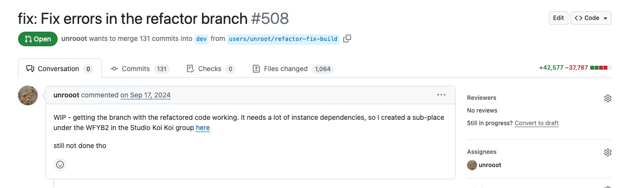Click the green Open status badge
643x188 pixels.
(x=38, y=39)
